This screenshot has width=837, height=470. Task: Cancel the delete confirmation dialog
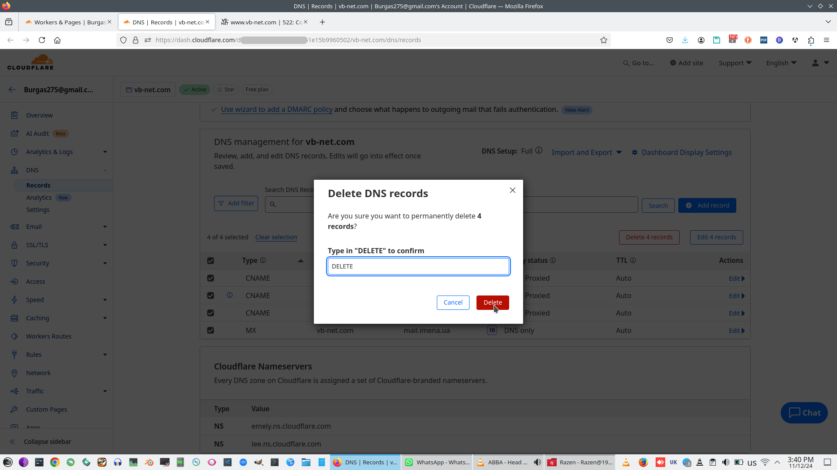(453, 302)
